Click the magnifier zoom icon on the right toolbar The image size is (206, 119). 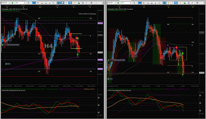pyautogui.click(x=192, y=3)
